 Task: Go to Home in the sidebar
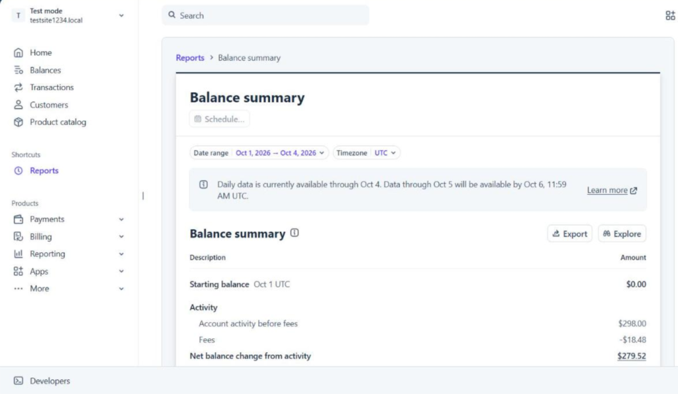coord(40,53)
